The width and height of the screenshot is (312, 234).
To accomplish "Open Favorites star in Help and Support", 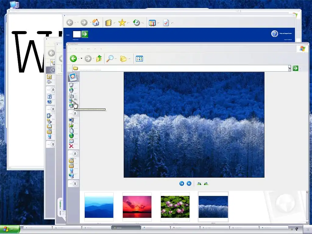I will (x=122, y=23).
